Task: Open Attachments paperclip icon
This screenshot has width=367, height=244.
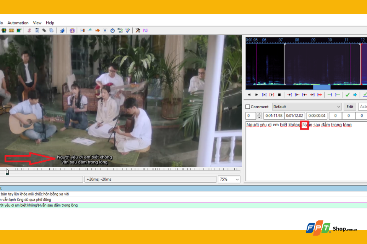Action: click(44, 30)
